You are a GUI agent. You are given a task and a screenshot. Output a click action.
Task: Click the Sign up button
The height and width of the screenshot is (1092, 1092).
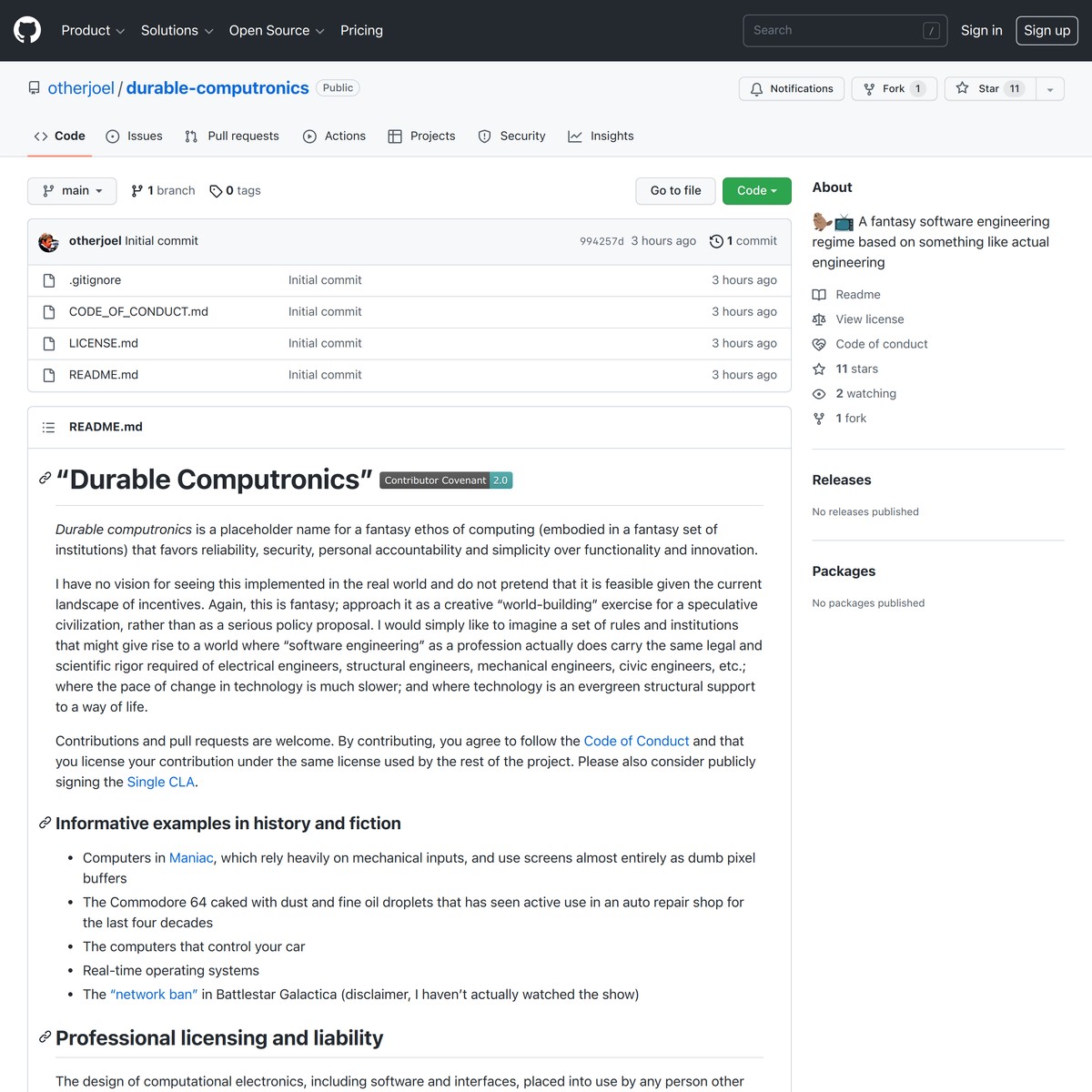click(x=1046, y=30)
